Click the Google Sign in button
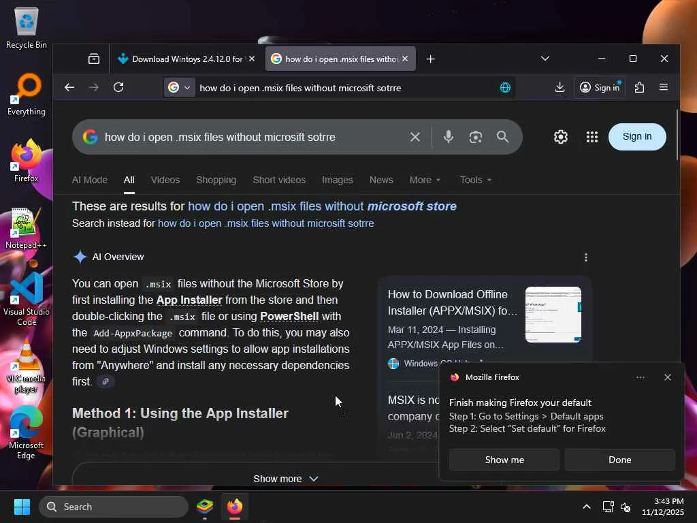 [636, 136]
